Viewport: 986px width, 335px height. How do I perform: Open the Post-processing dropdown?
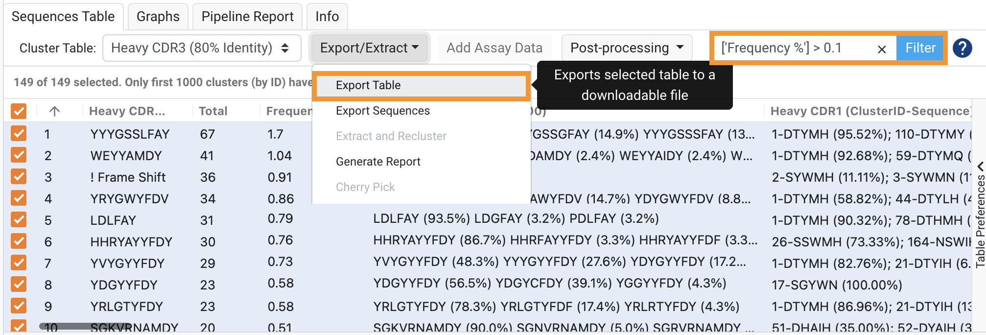[x=627, y=48]
